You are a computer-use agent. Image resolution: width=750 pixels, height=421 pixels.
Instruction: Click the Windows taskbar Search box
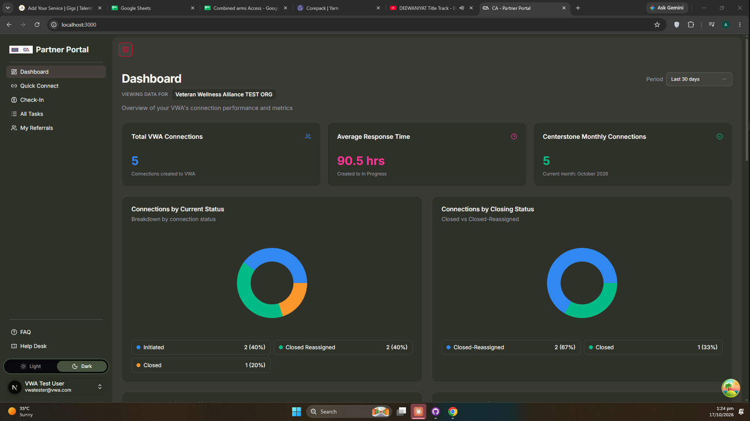click(x=349, y=412)
